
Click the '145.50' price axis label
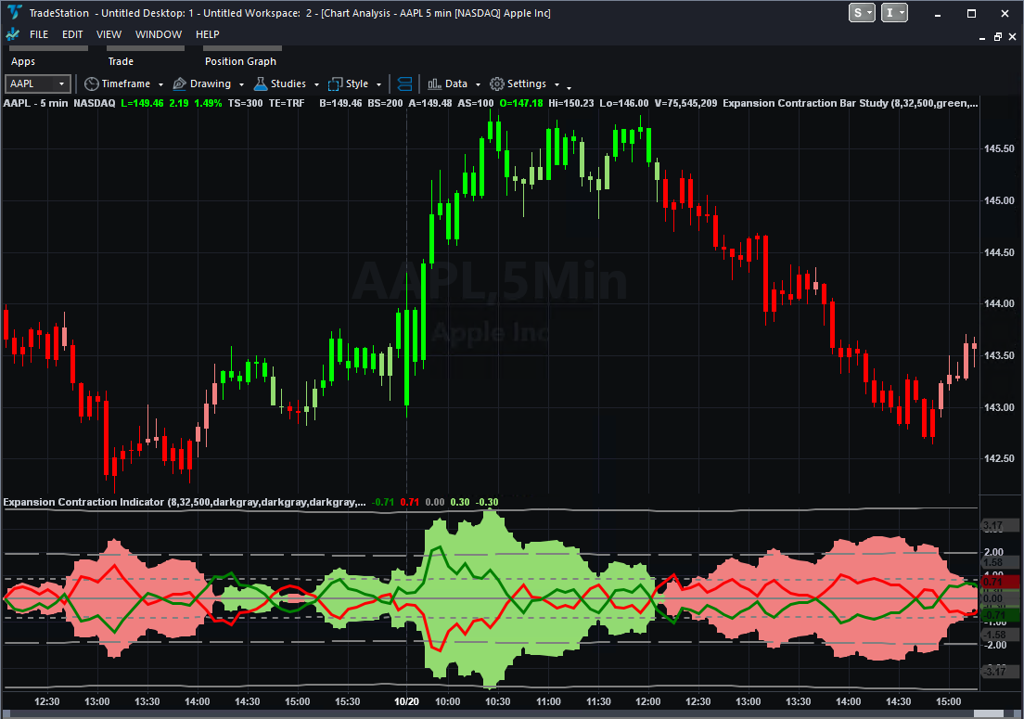click(x=999, y=148)
